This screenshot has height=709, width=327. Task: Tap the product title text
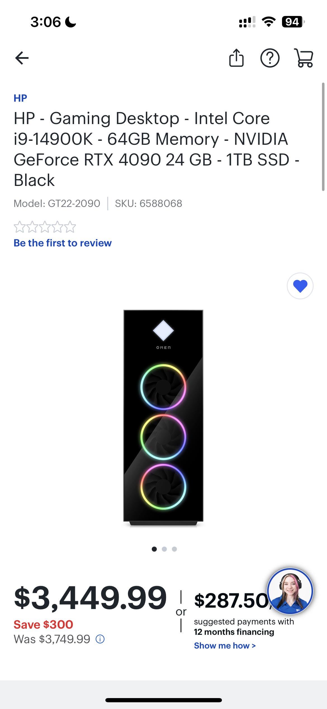(x=151, y=149)
